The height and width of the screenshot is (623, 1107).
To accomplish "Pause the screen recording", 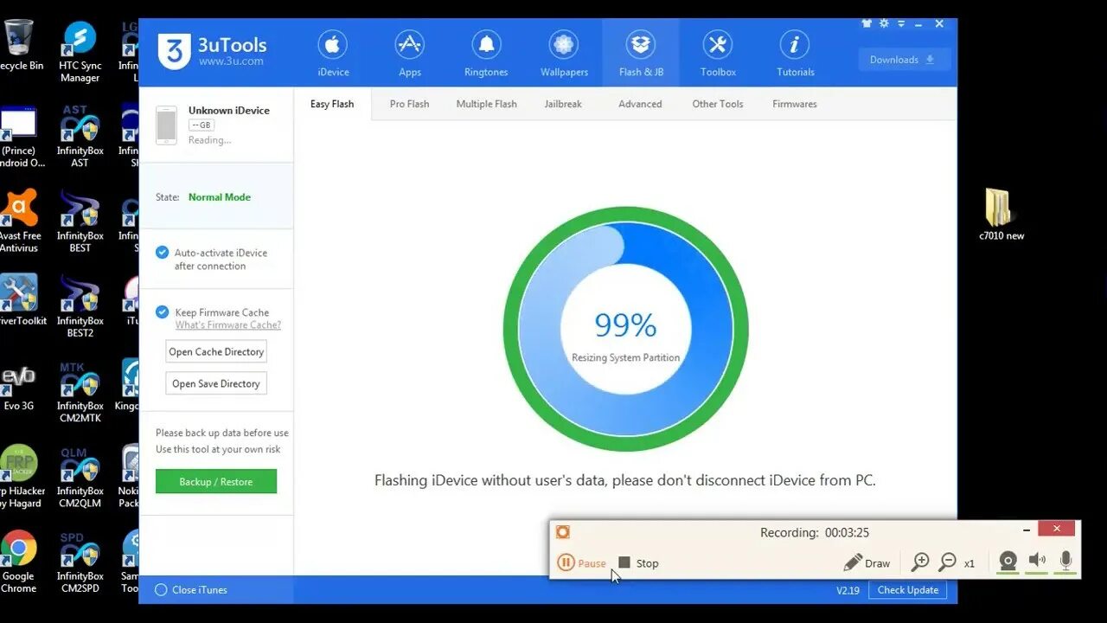I will 581,562.
